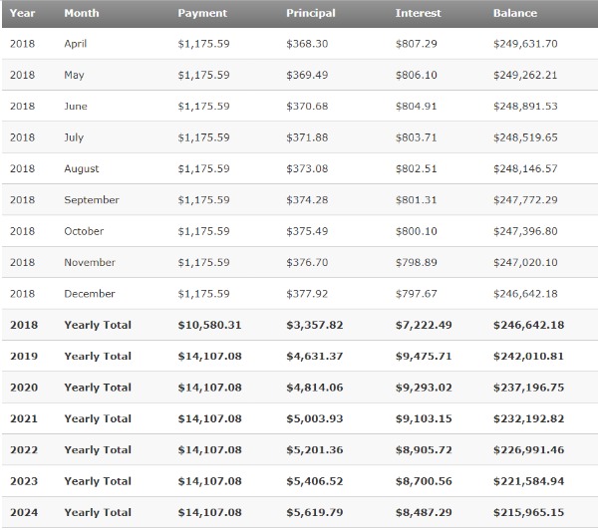The height and width of the screenshot is (530, 598).
Task: Click the 2019 year cell
Action: (24, 356)
